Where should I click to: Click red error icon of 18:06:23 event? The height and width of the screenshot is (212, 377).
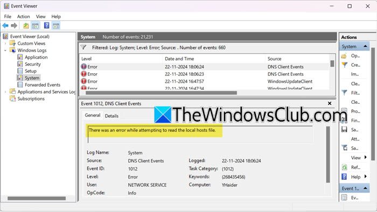(x=83, y=74)
